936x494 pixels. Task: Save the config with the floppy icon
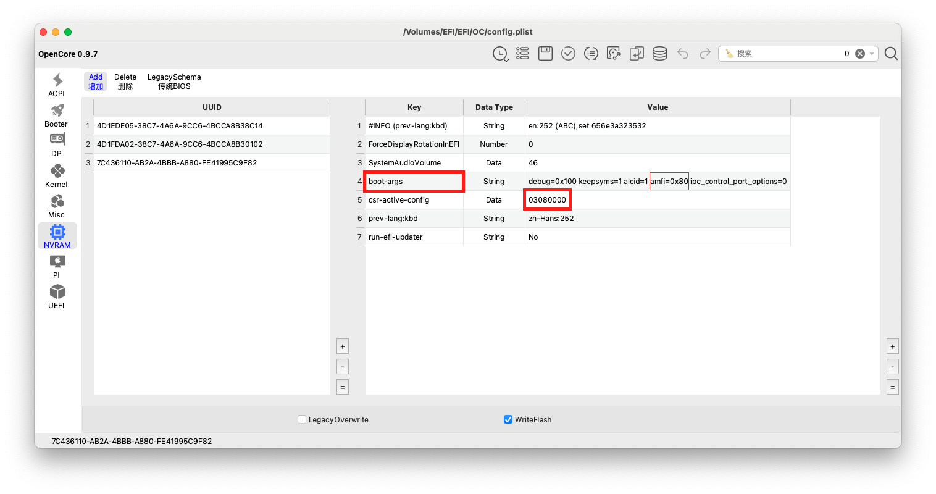pyautogui.click(x=545, y=54)
